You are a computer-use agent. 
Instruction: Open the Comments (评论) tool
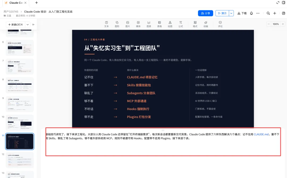(x=220, y=24)
